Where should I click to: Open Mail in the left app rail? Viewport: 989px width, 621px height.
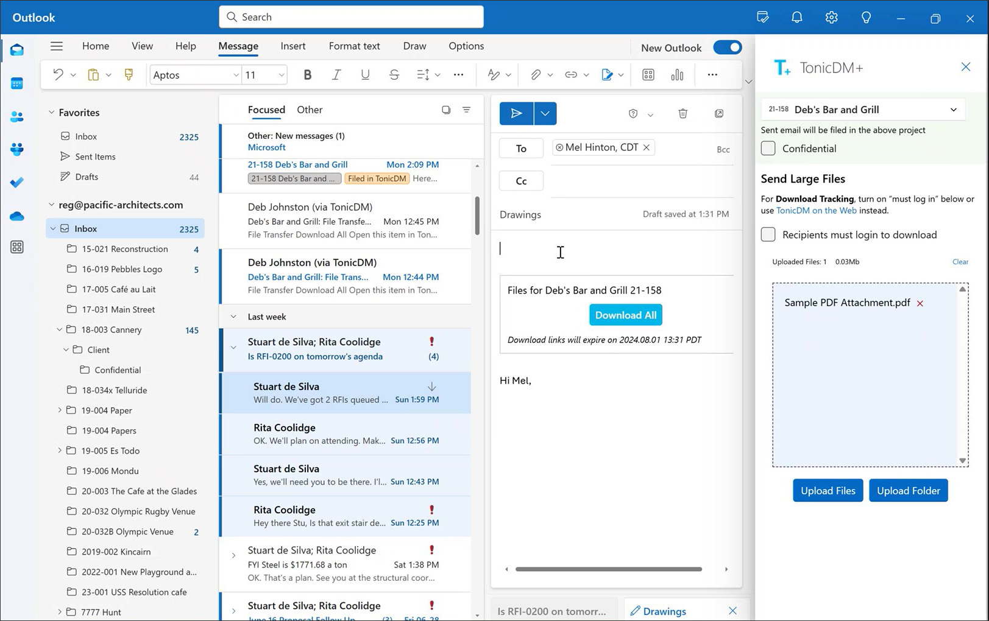[17, 50]
